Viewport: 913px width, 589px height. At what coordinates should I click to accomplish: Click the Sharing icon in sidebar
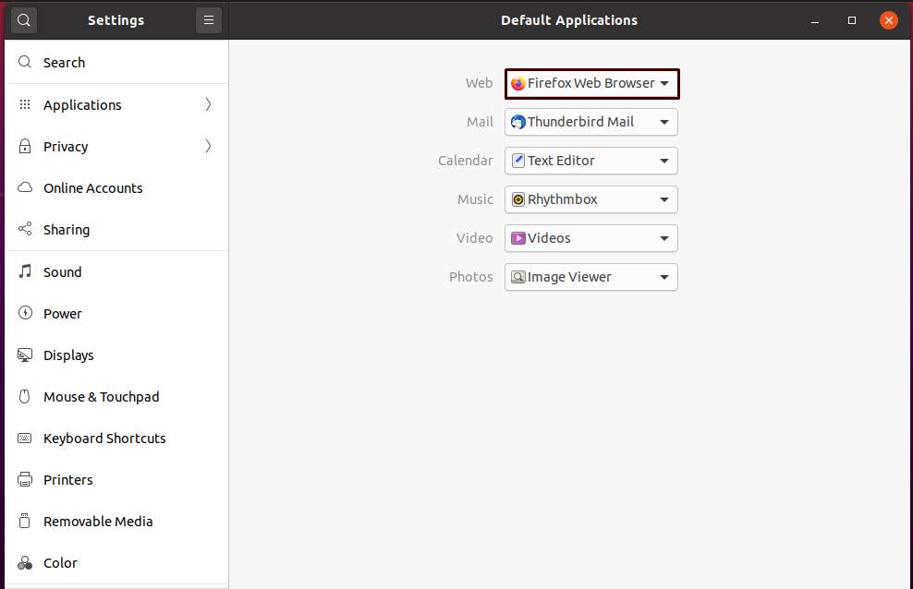[25, 229]
